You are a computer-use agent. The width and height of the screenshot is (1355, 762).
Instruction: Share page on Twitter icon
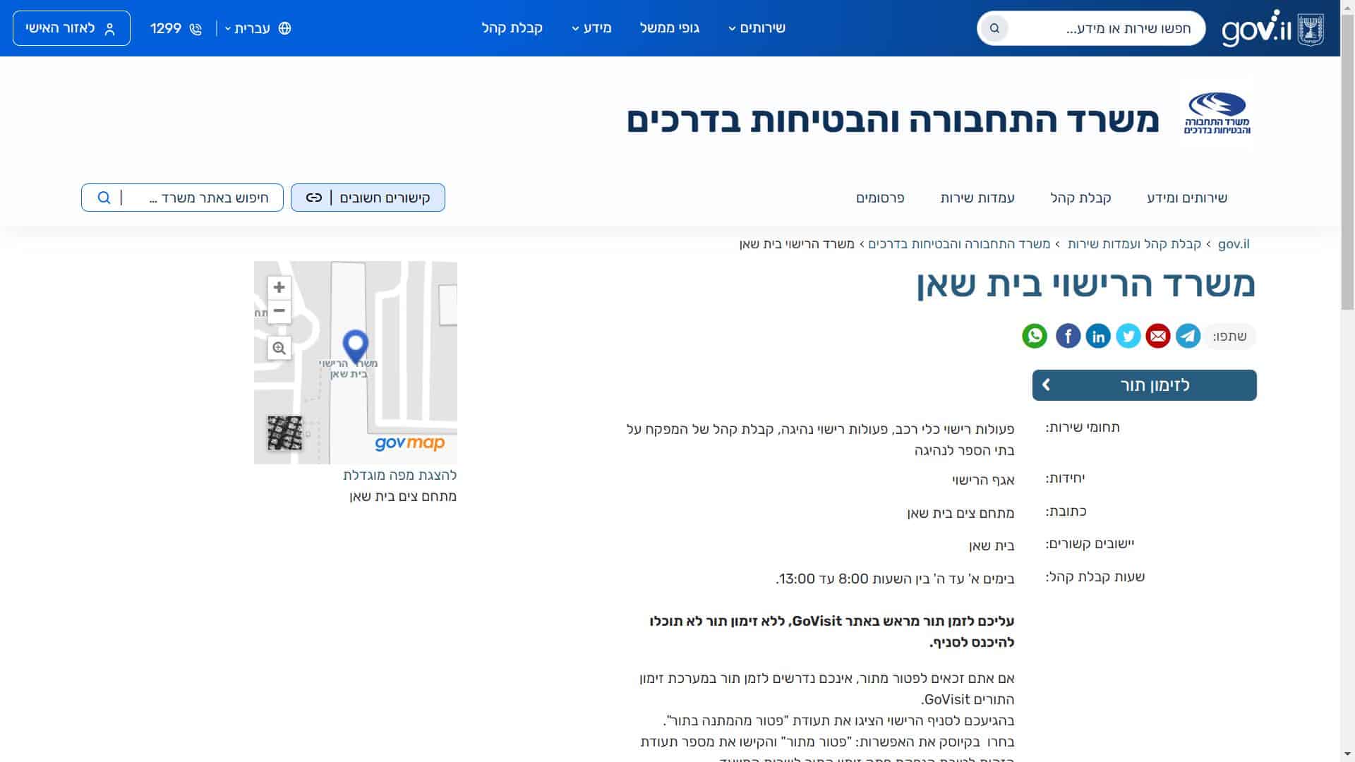click(x=1128, y=336)
